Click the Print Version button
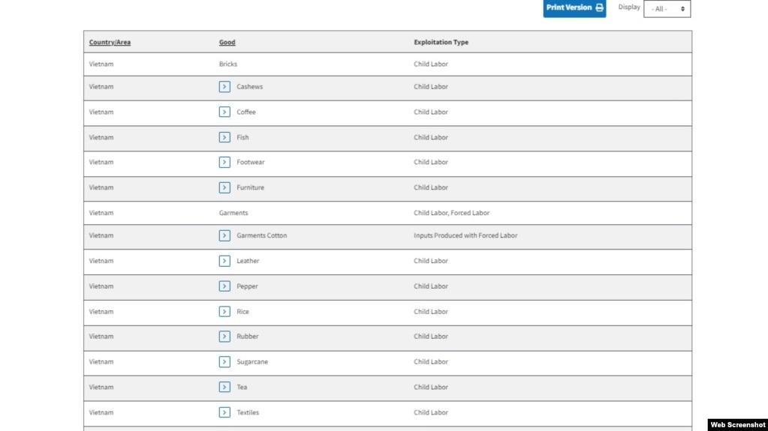The width and height of the screenshot is (768, 431). (x=574, y=7)
